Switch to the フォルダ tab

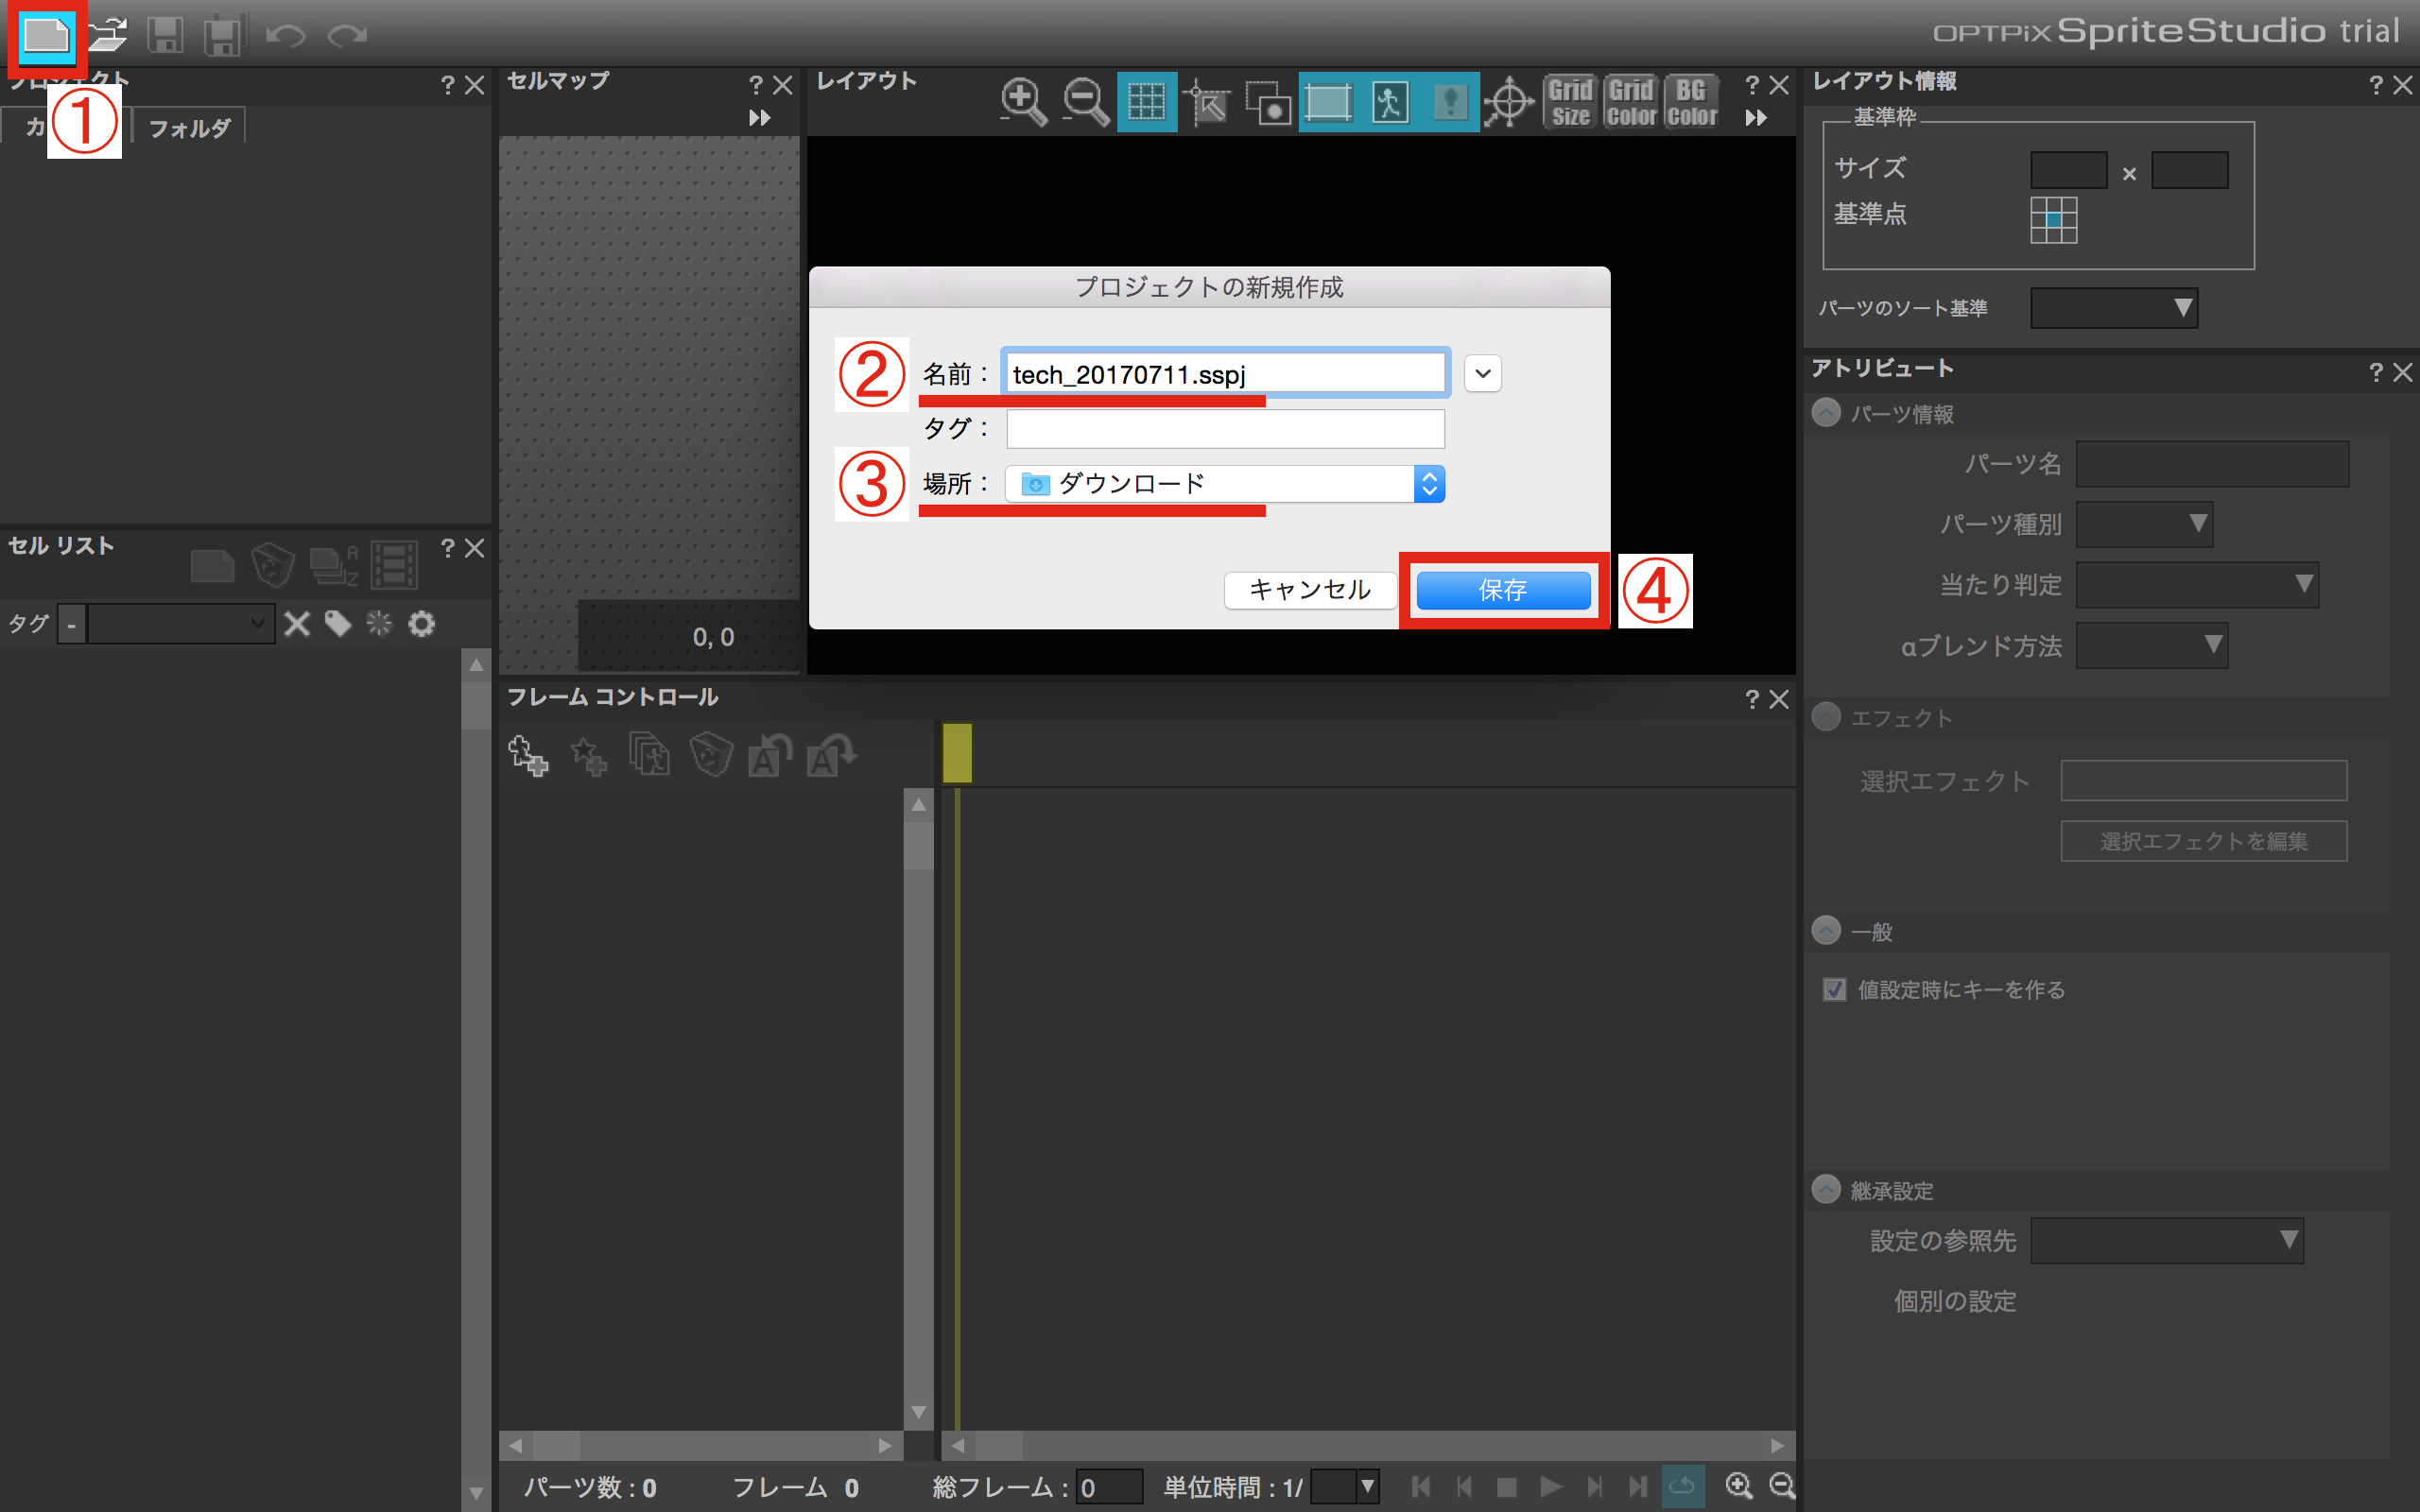tap(189, 128)
